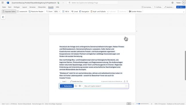
Task: Select the Ansicht tab
Action: [51, 7]
